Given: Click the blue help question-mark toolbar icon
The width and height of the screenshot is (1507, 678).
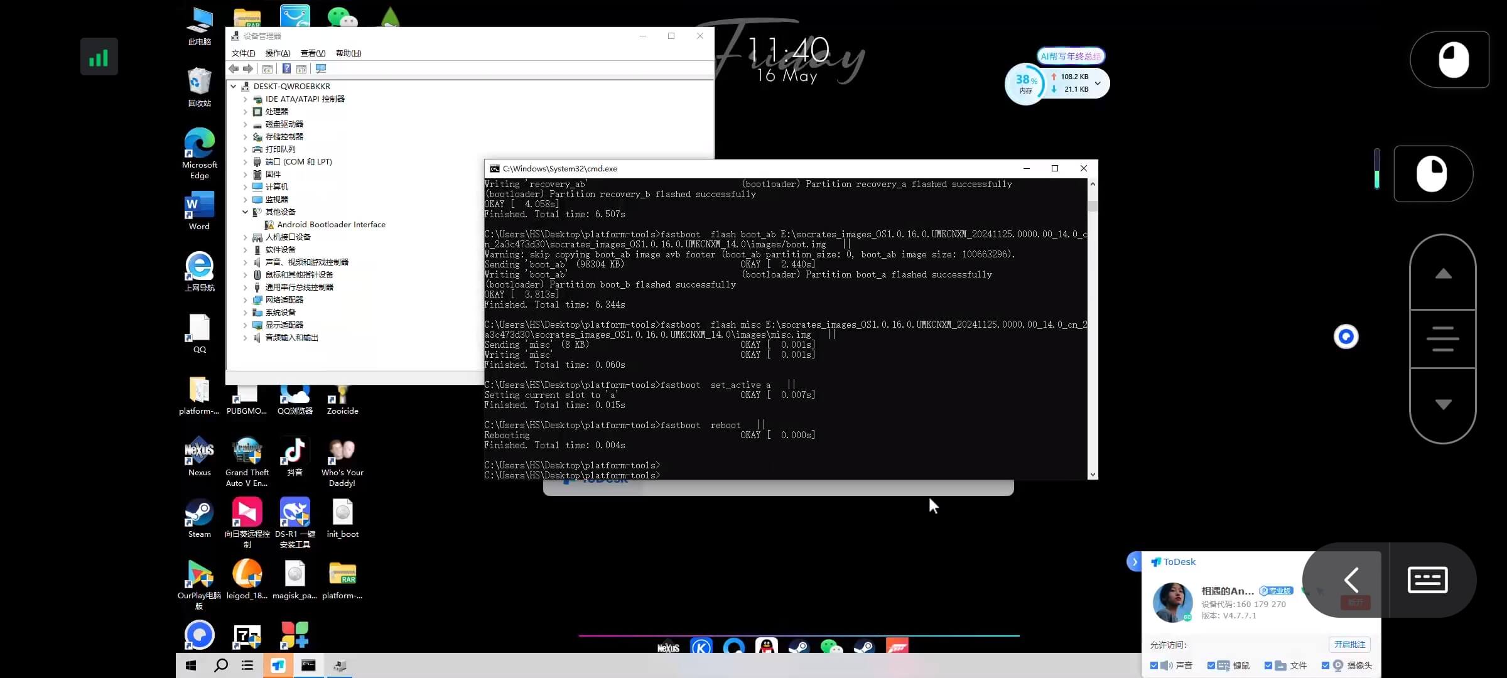Looking at the screenshot, I should 286,69.
